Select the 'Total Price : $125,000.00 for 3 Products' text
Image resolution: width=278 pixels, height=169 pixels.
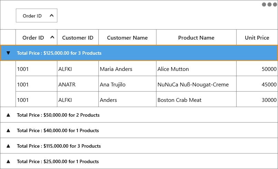tap(59, 53)
